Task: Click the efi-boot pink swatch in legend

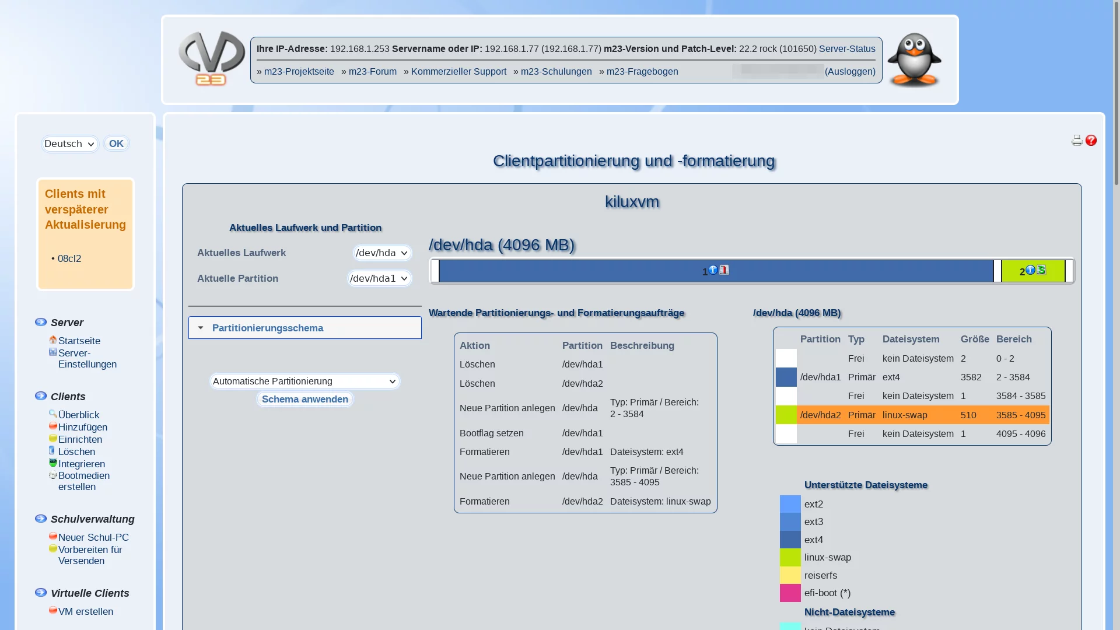Action: (790, 593)
